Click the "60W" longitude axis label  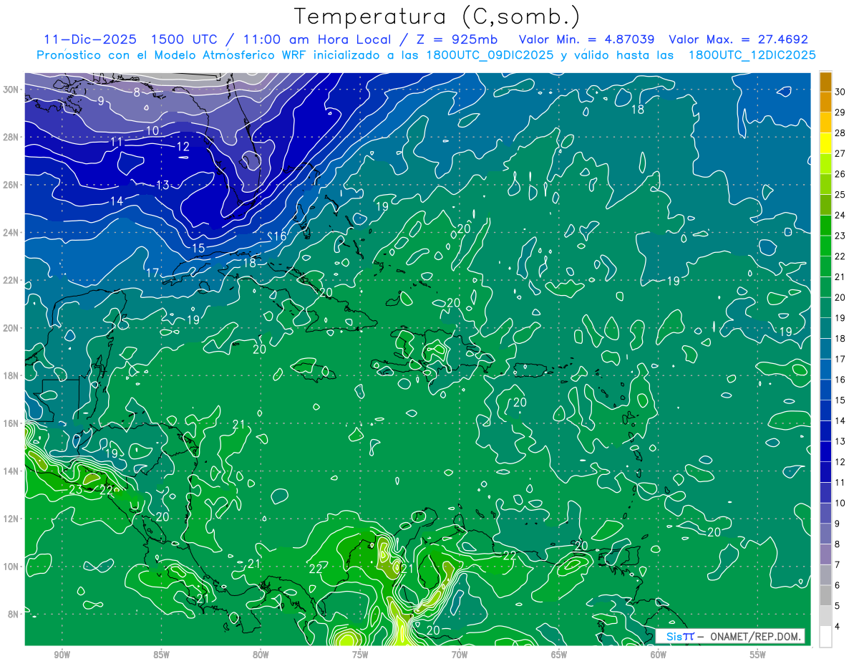point(659,655)
